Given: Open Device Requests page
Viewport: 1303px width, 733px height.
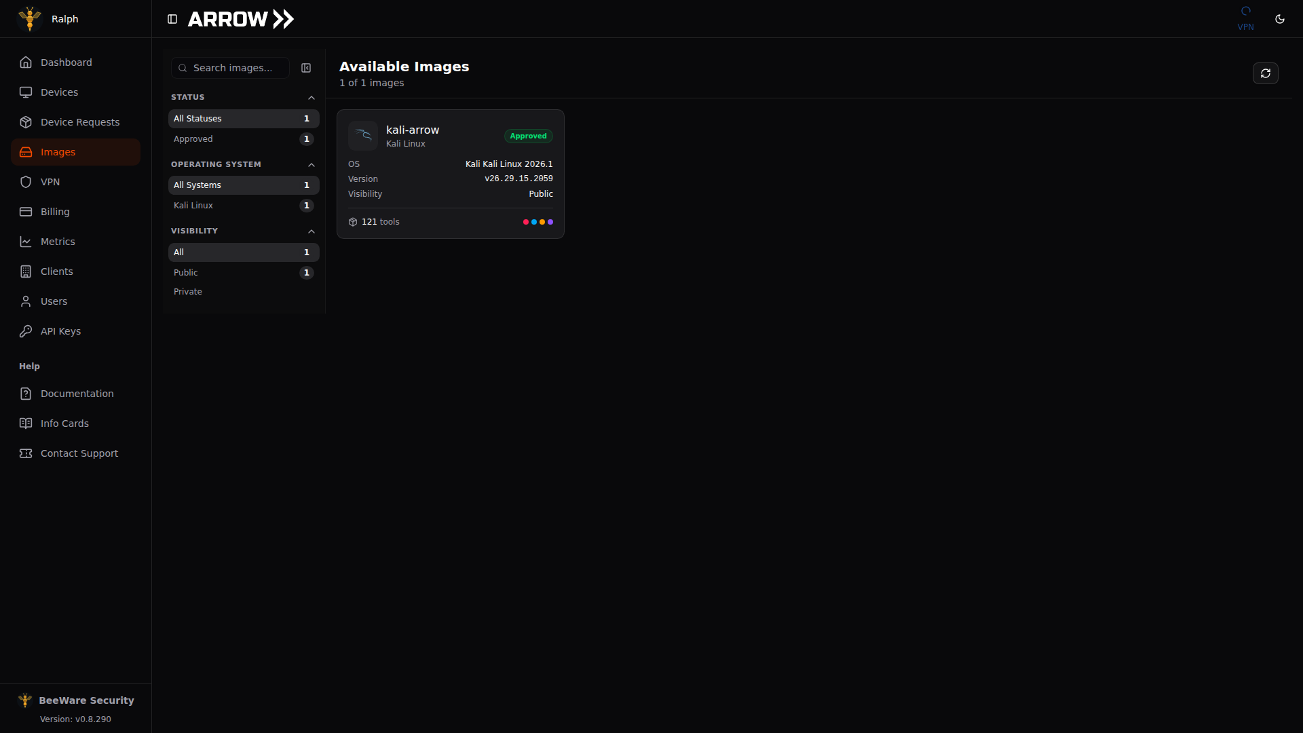Looking at the screenshot, I should pyautogui.click(x=75, y=122).
